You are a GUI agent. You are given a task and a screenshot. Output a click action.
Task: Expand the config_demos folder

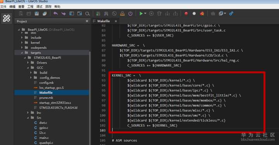click(31, 78)
